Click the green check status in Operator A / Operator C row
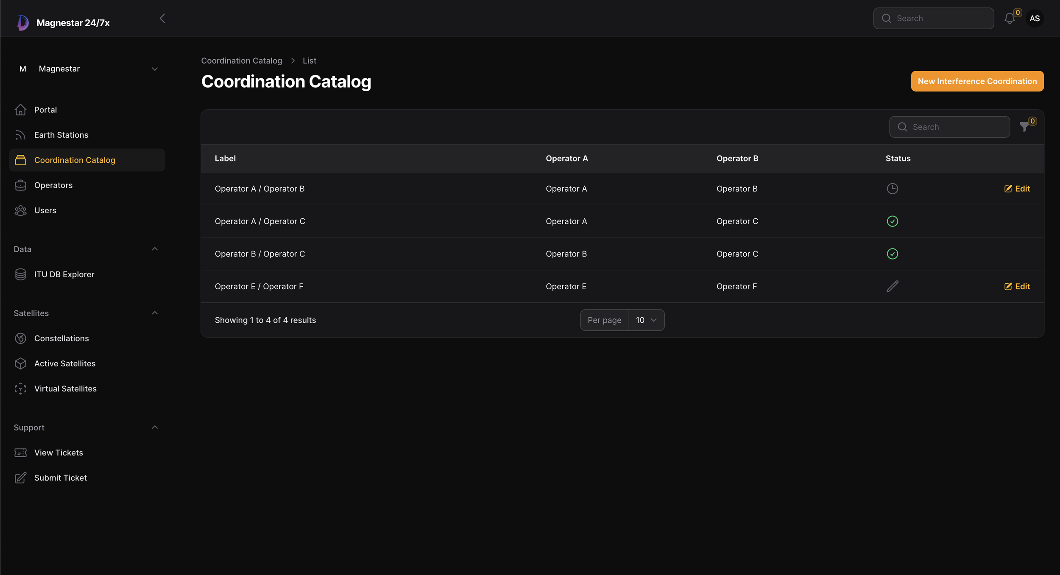The image size is (1060, 575). click(892, 221)
